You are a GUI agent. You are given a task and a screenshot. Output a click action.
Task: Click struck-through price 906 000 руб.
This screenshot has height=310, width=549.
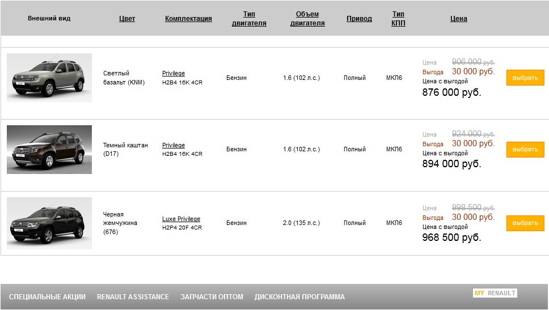(x=474, y=62)
